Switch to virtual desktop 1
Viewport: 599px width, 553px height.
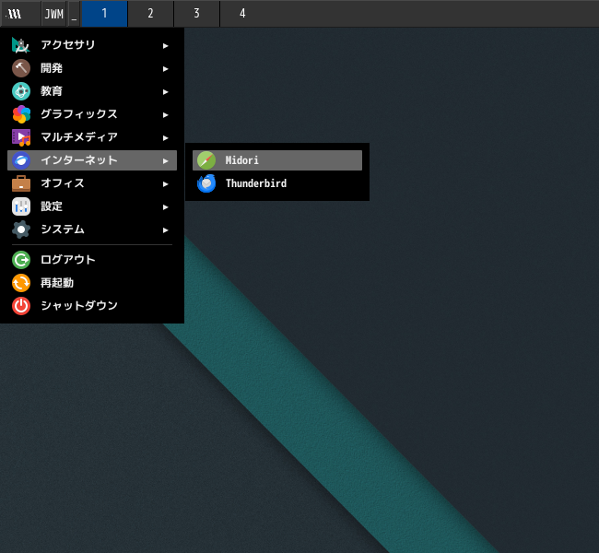pos(104,14)
